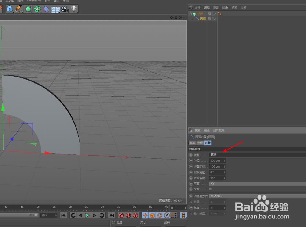Click the green Array modeling icon
This screenshot has width=306, height=227.
pos(37,9)
